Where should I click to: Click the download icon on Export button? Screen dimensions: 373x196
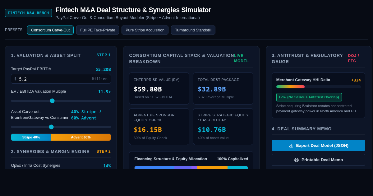click(x=291, y=146)
